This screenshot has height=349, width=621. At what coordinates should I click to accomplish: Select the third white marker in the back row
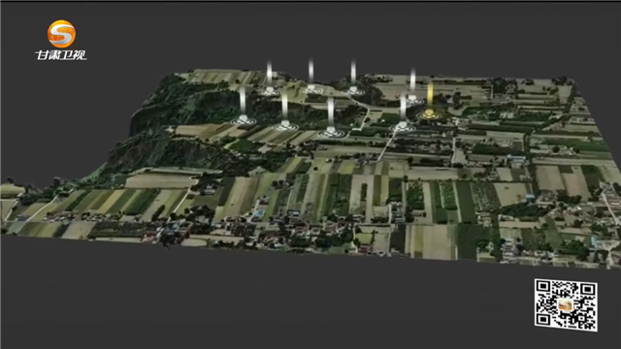pyautogui.click(x=353, y=78)
